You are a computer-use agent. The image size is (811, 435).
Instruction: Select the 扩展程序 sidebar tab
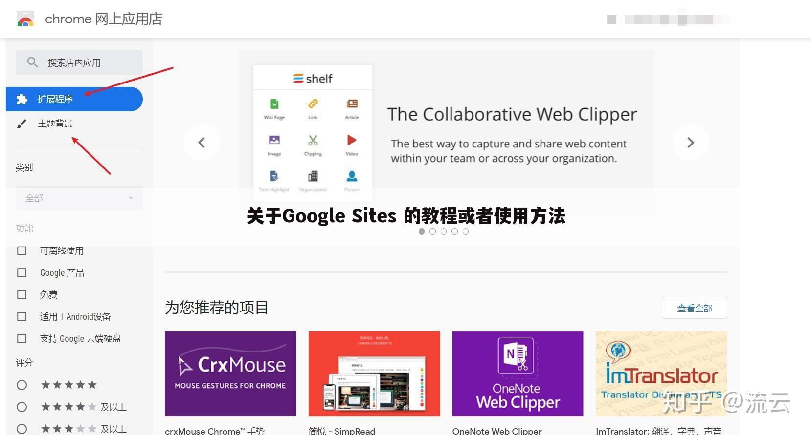74,99
